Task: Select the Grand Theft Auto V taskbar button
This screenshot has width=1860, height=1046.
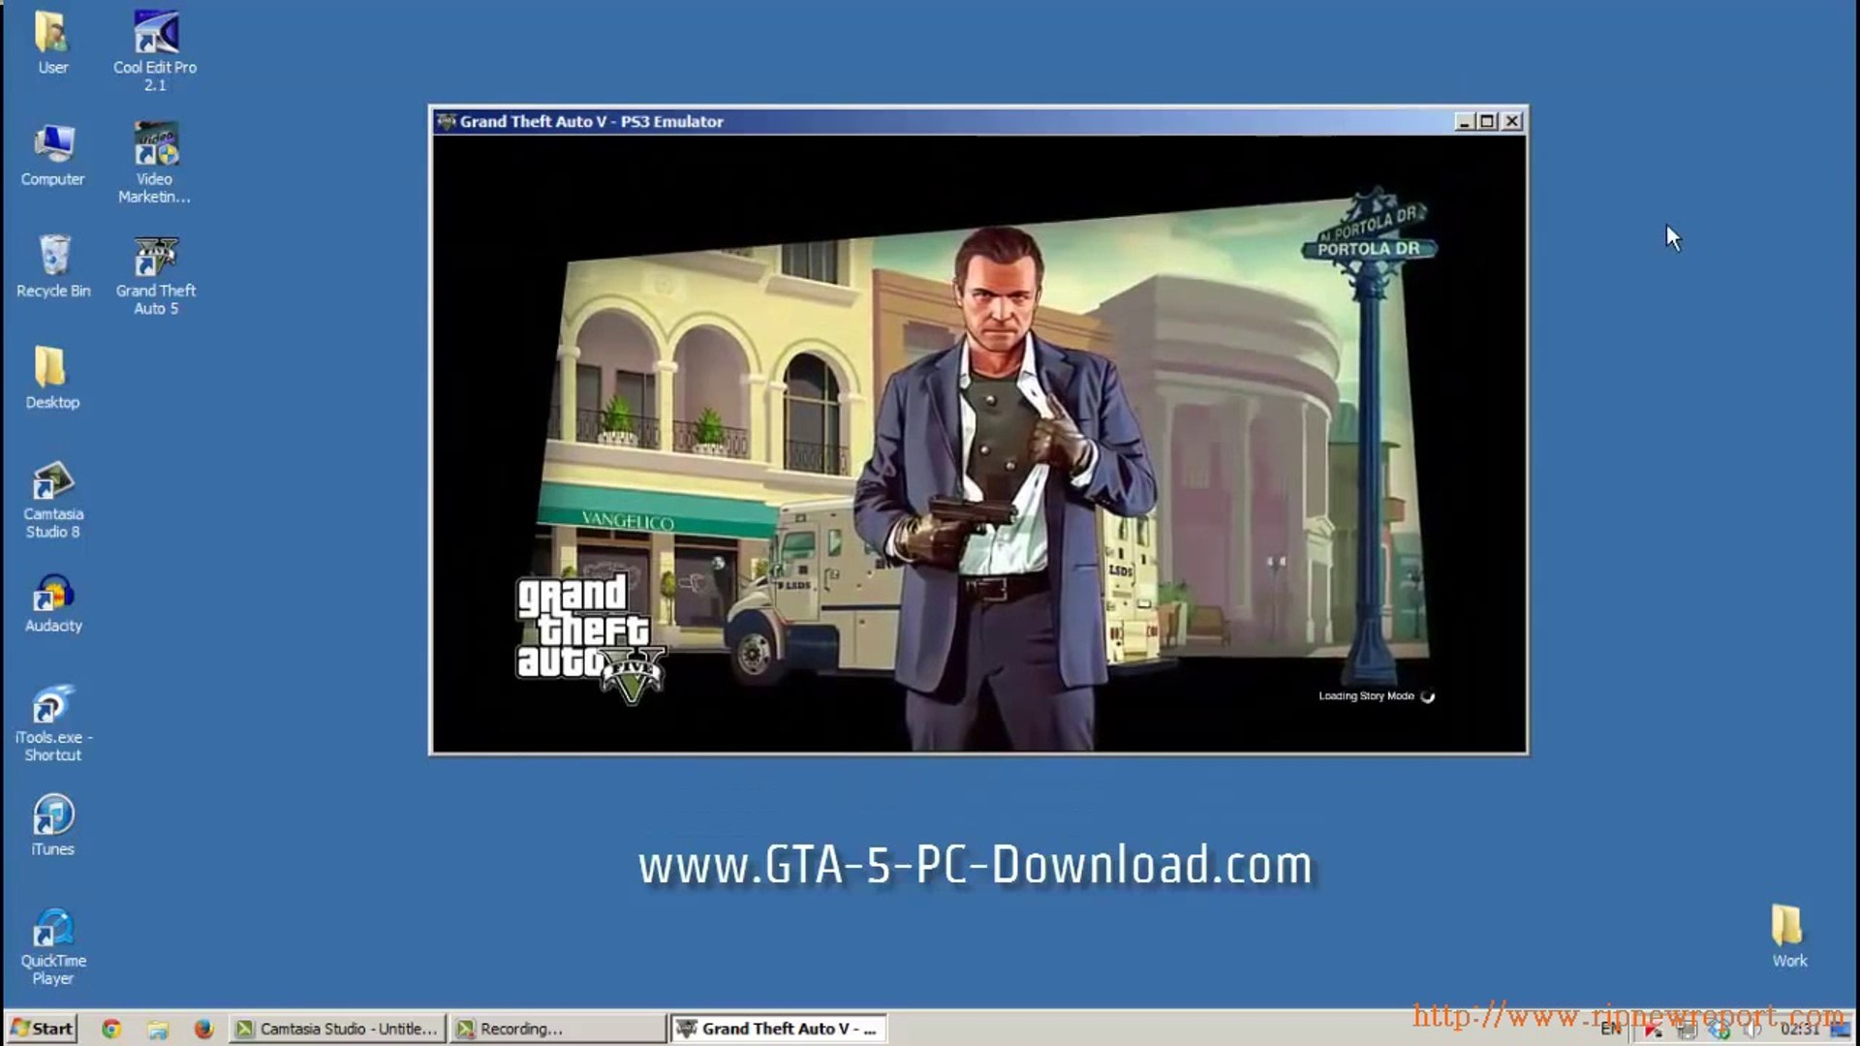Action: (778, 1029)
